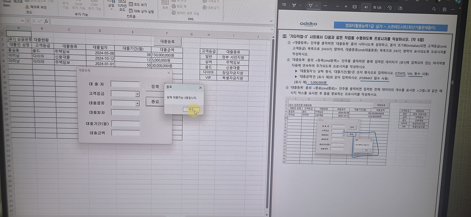Click the 대출기간(월) text box

[126, 124]
